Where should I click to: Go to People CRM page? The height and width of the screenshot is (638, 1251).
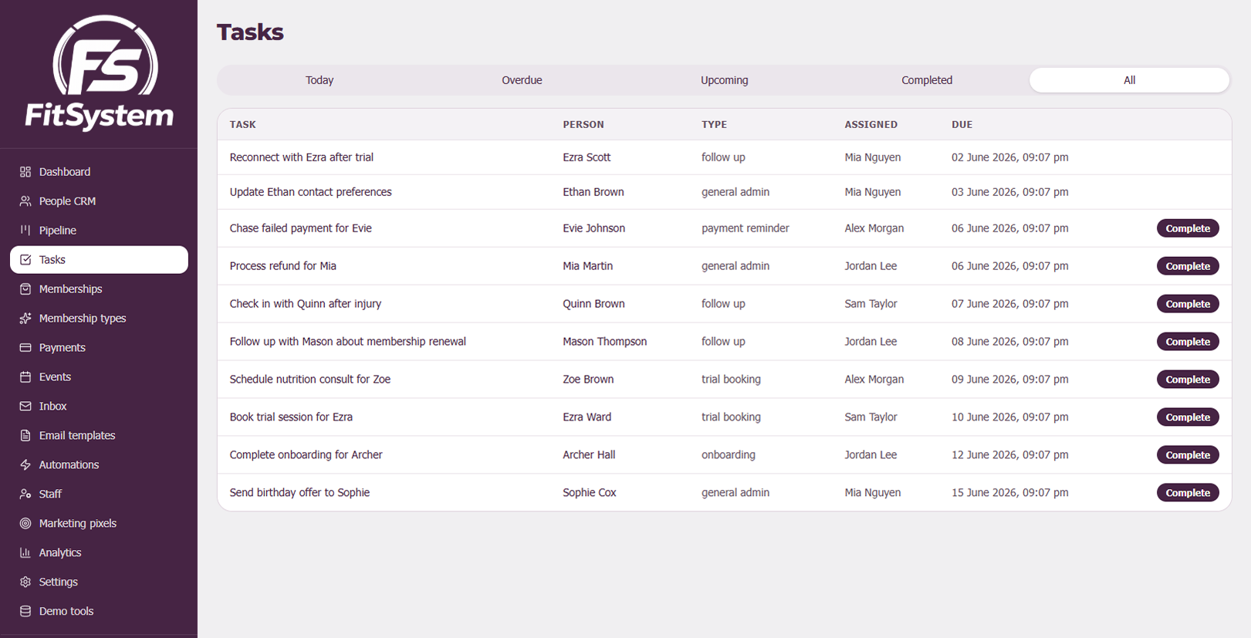click(99, 201)
